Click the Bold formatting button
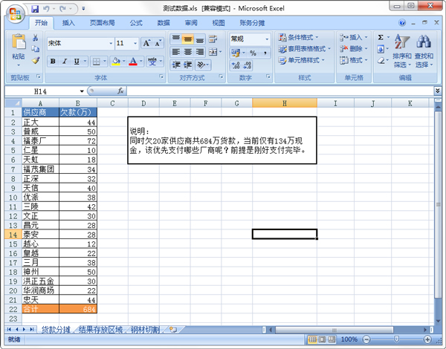This screenshot has width=446, height=349. click(54, 61)
